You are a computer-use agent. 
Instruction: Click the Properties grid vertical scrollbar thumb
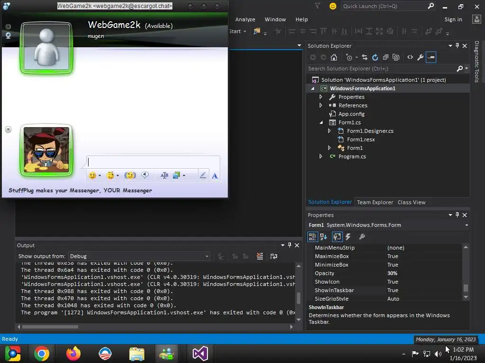466,288
